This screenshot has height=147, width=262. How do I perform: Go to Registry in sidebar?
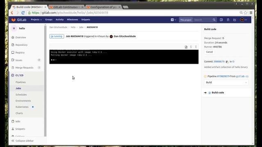pos(18,53)
